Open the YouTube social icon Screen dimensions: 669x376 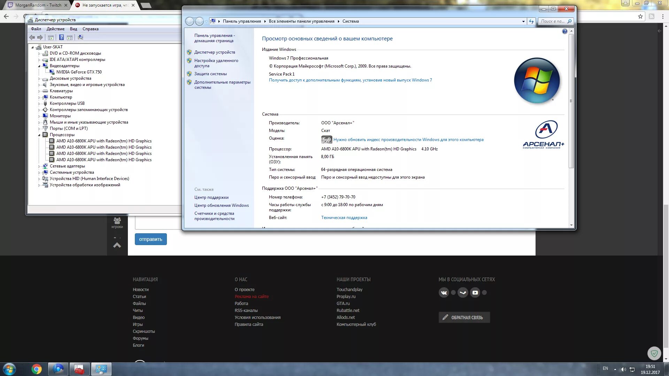(475, 293)
